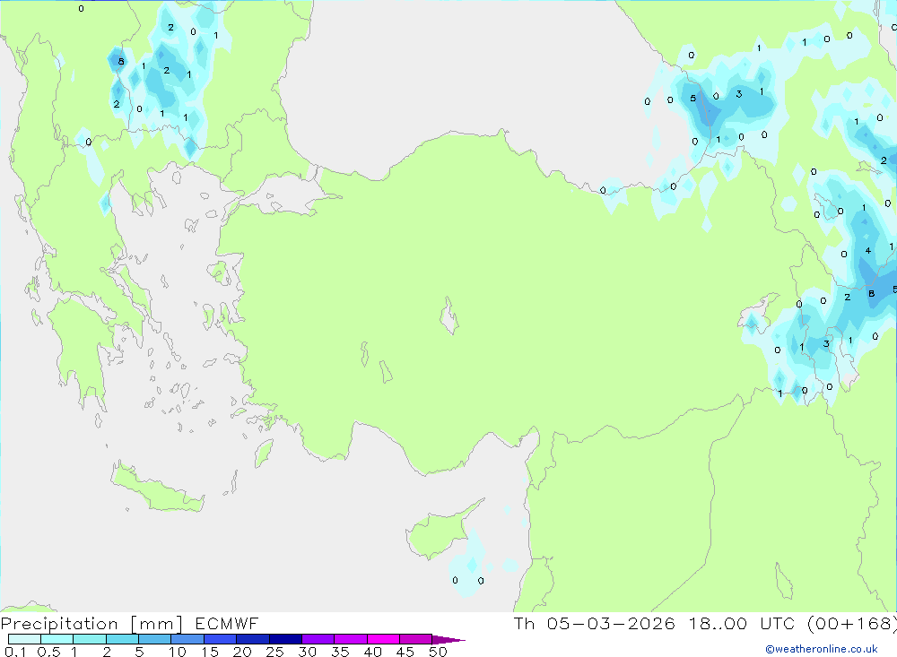
Task: Click the legend tick label "50"
Action: (x=438, y=652)
